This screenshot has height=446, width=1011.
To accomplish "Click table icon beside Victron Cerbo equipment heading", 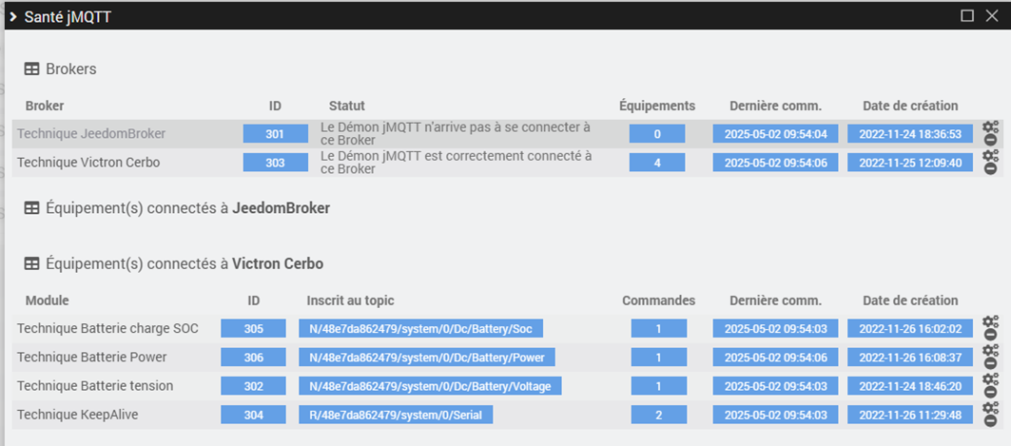I will [31, 263].
